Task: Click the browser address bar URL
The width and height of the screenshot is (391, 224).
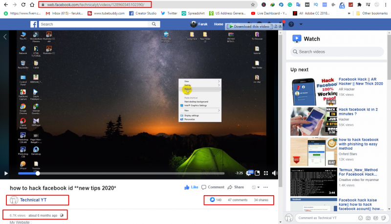Action: tap(95, 4)
